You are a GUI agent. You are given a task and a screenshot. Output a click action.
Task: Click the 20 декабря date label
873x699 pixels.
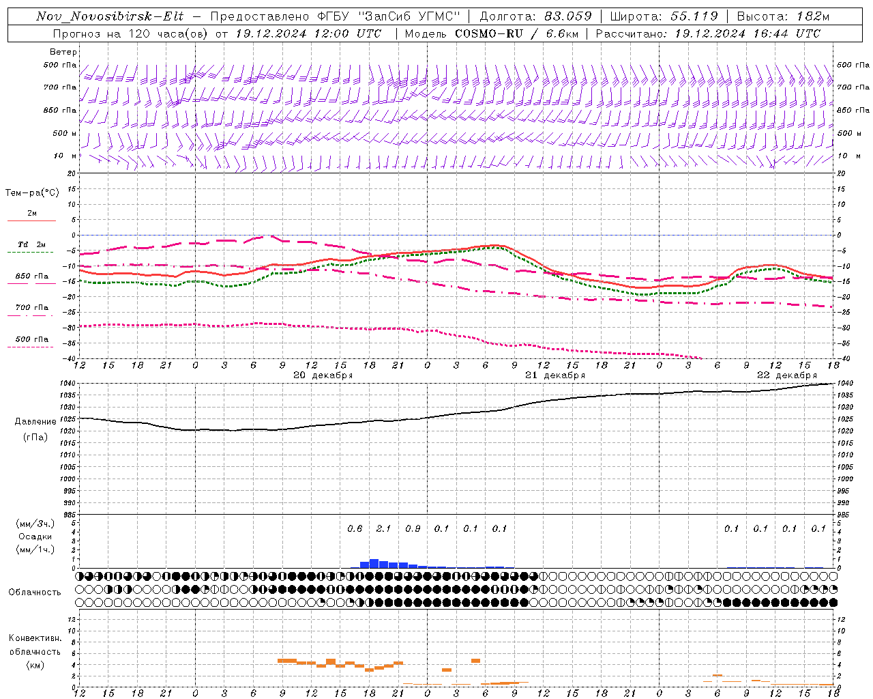(x=323, y=375)
